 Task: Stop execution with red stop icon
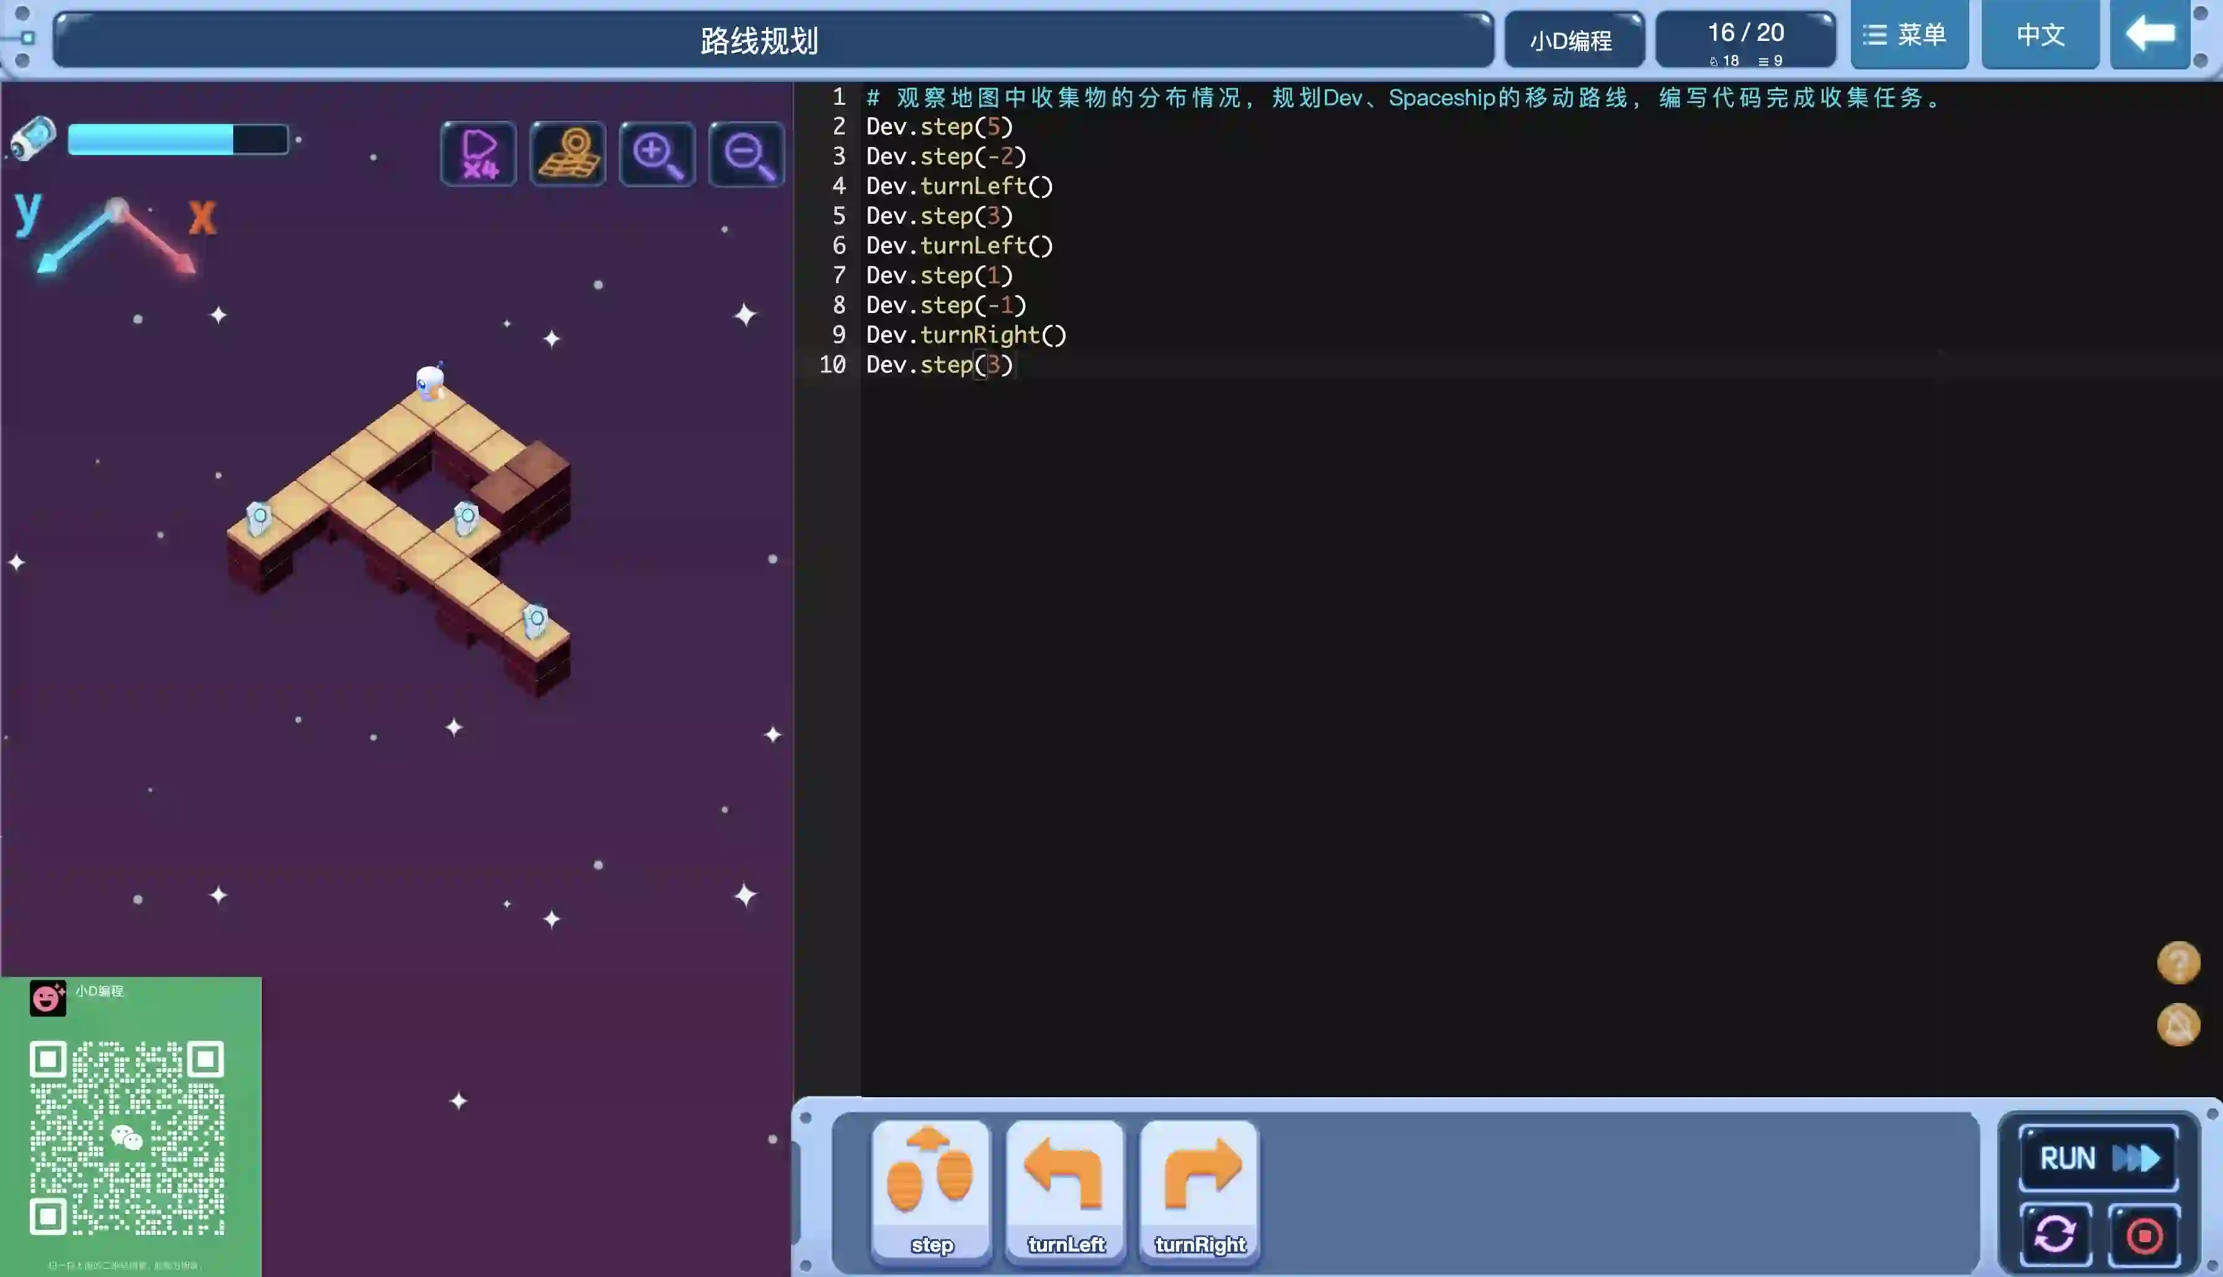[x=2144, y=1235]
